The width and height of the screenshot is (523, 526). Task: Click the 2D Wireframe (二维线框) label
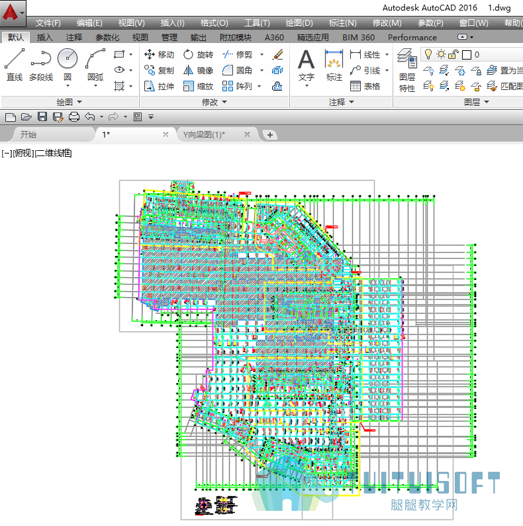click(54, 153)
